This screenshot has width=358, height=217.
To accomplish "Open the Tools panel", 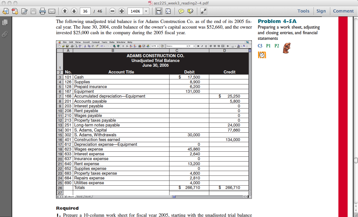I will click(303, 11).
